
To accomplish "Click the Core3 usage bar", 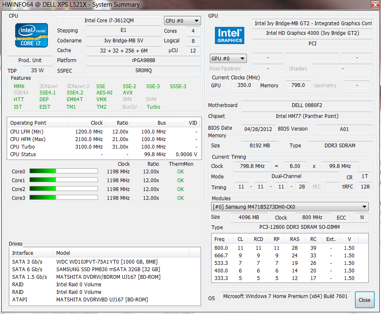I will (63, 197).
